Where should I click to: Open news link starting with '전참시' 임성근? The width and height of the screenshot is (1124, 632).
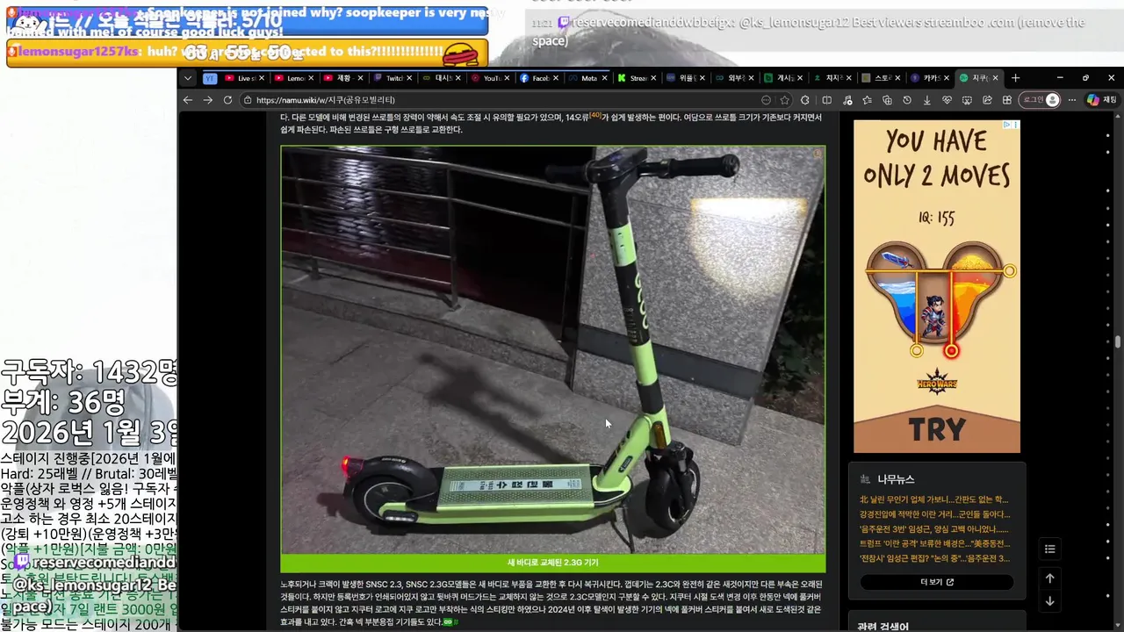(934, 558)
